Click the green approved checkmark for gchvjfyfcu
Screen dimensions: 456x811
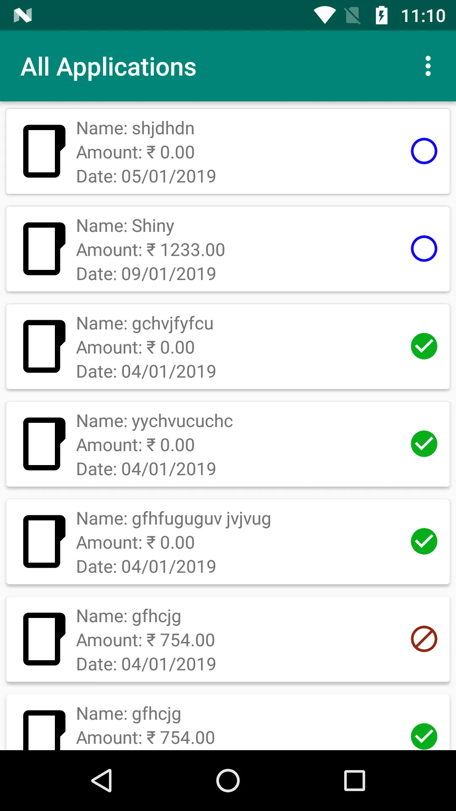[x=423, y=346]
